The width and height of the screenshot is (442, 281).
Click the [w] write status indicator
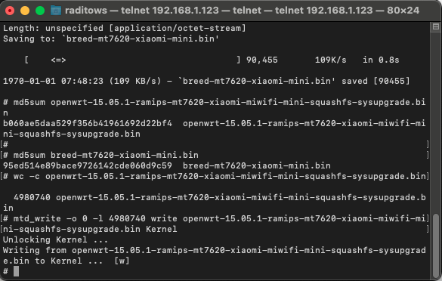122,261
